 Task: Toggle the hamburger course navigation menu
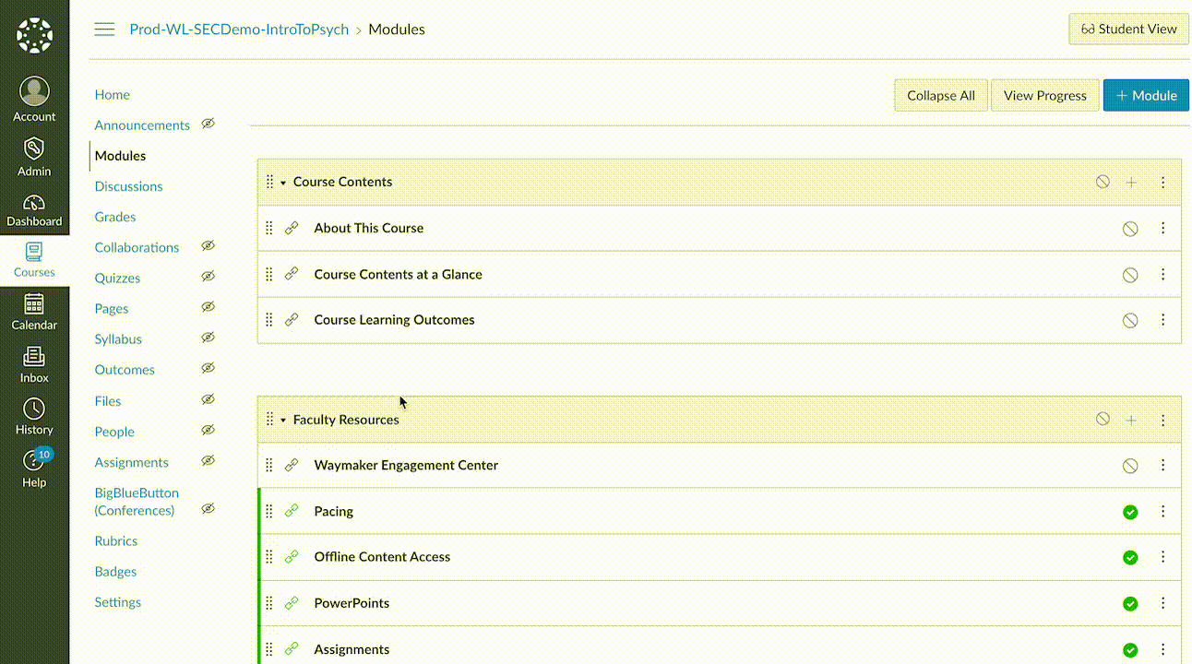tap(105, 30)
